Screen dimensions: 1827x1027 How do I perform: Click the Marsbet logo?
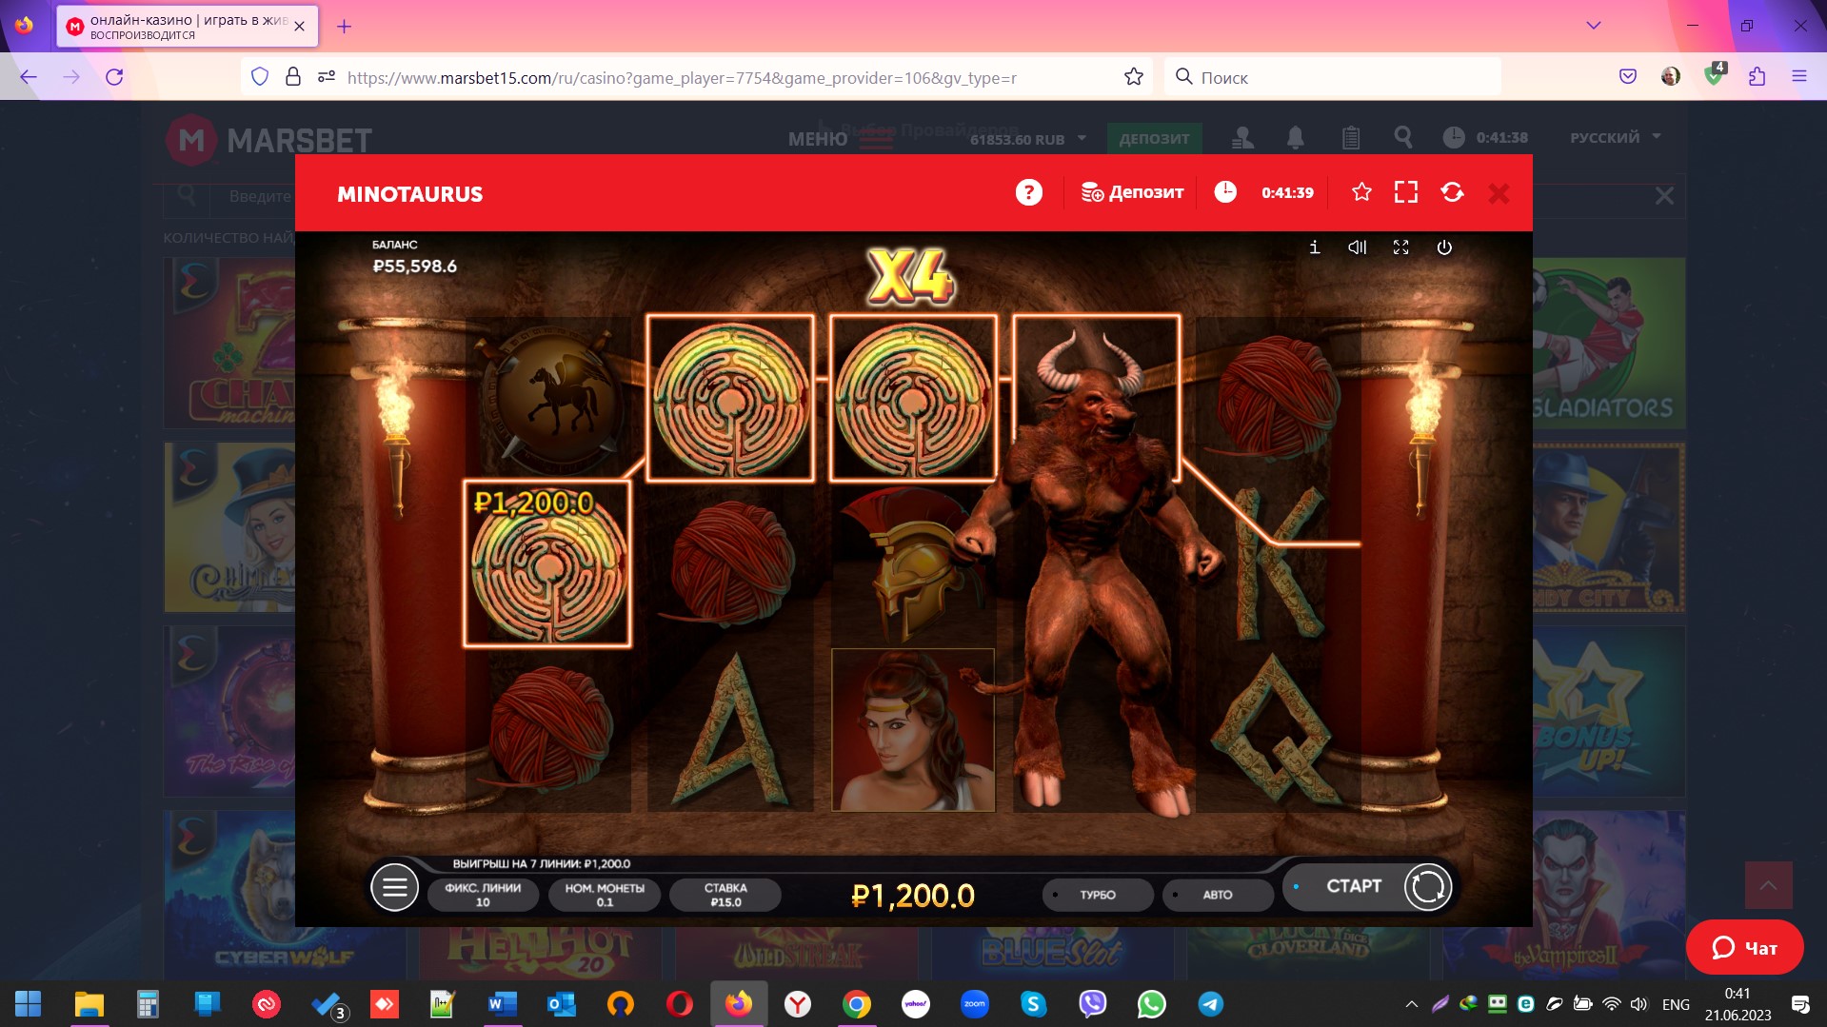click(268, 140)
